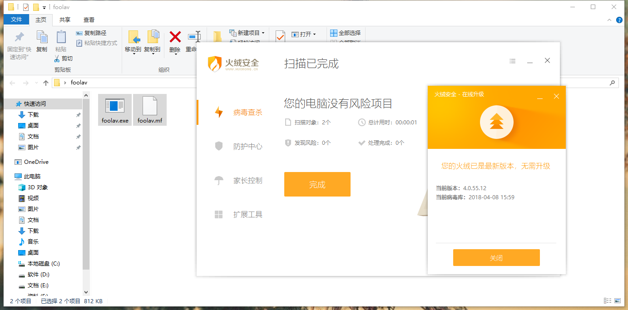Click 全部选择 (Select all) in ribbon
Viewport: 628px width, 310px height.
[x=346, y=33]
